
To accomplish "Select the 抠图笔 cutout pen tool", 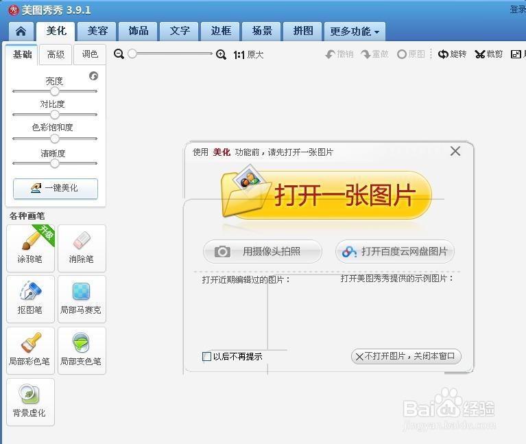I will tap(30, 299).
